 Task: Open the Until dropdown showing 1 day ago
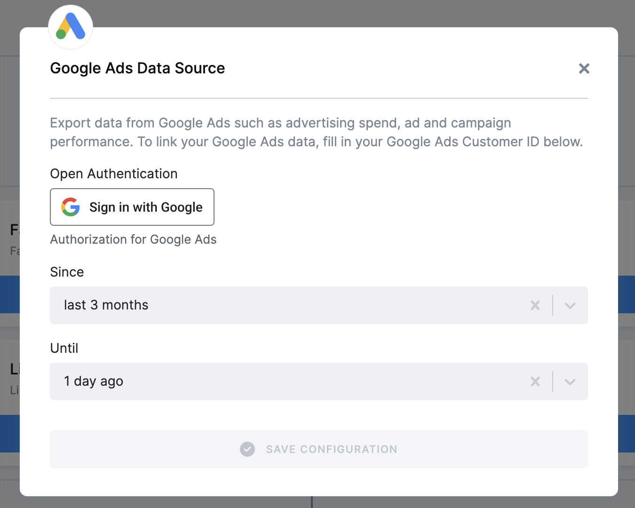tap(282, 381)
